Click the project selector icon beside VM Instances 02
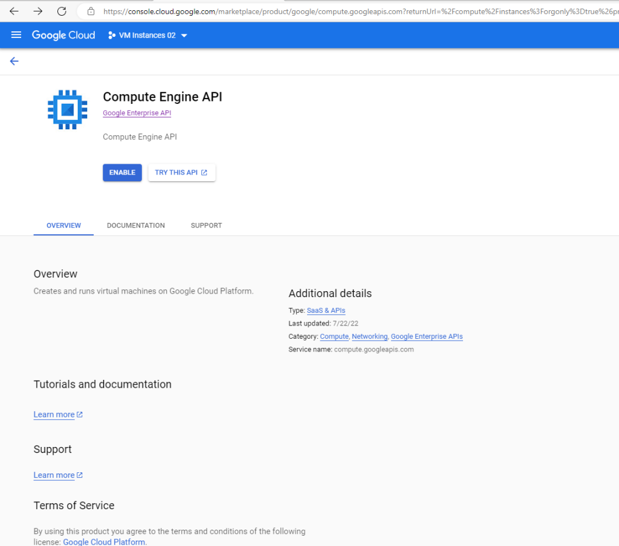 [x=112, y=35]
